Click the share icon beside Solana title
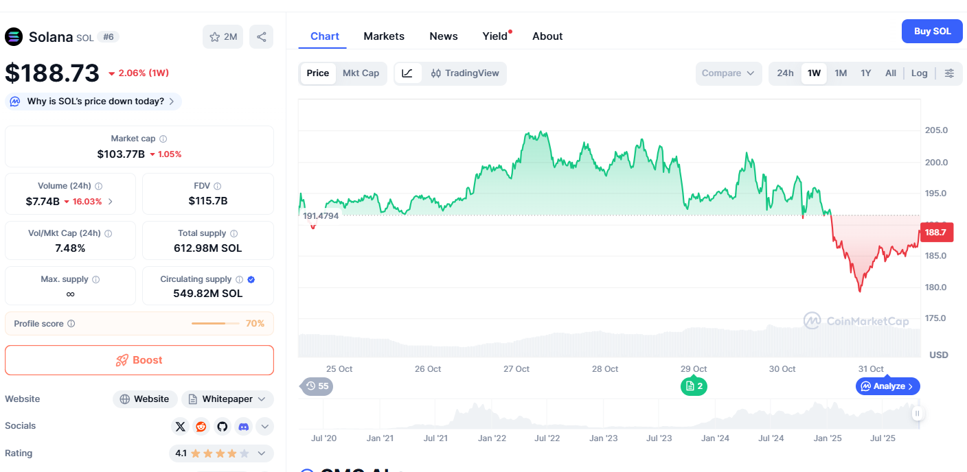 (x=262, y=37)
